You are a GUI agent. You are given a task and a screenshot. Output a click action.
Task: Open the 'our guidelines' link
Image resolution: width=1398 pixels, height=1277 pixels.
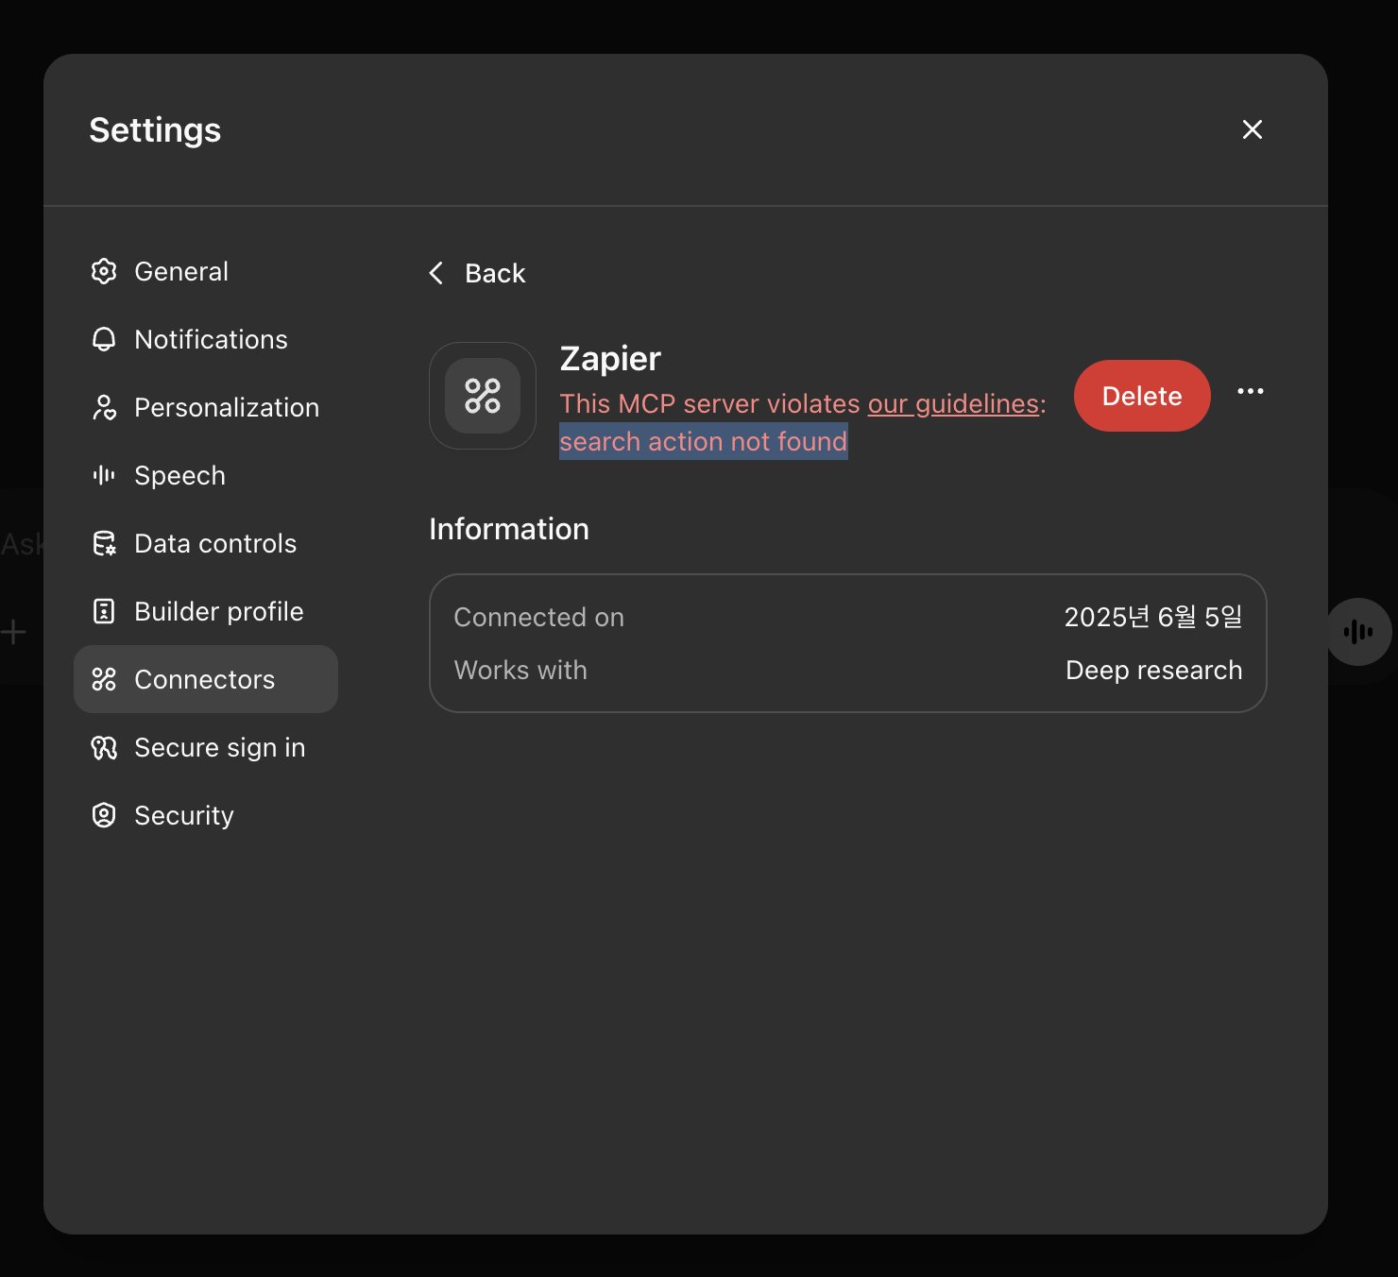[953, 404]
